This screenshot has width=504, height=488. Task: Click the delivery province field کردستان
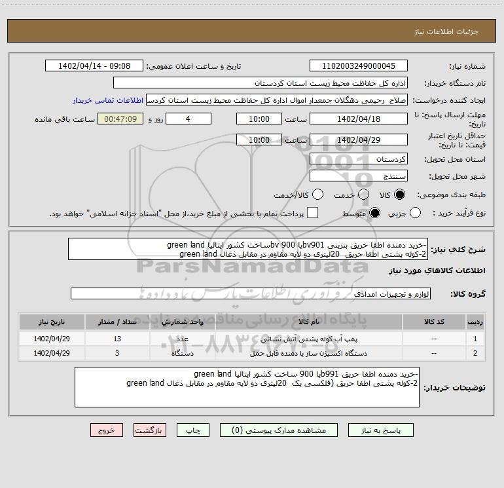pyautogui.click(x=359, y=159)
